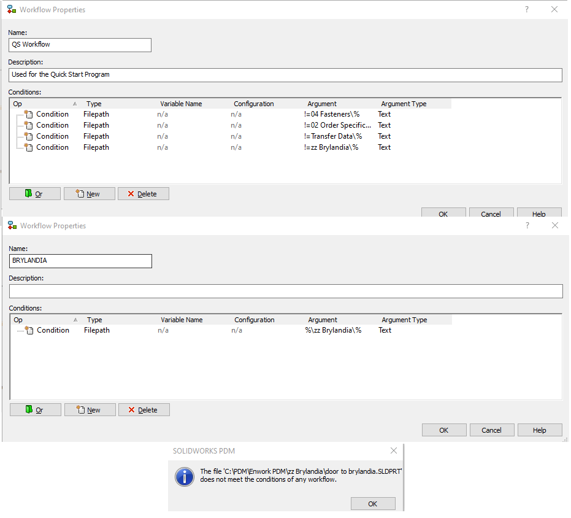
Task: Select argument !=Transfer Data\%
Action: coord(333,136)
